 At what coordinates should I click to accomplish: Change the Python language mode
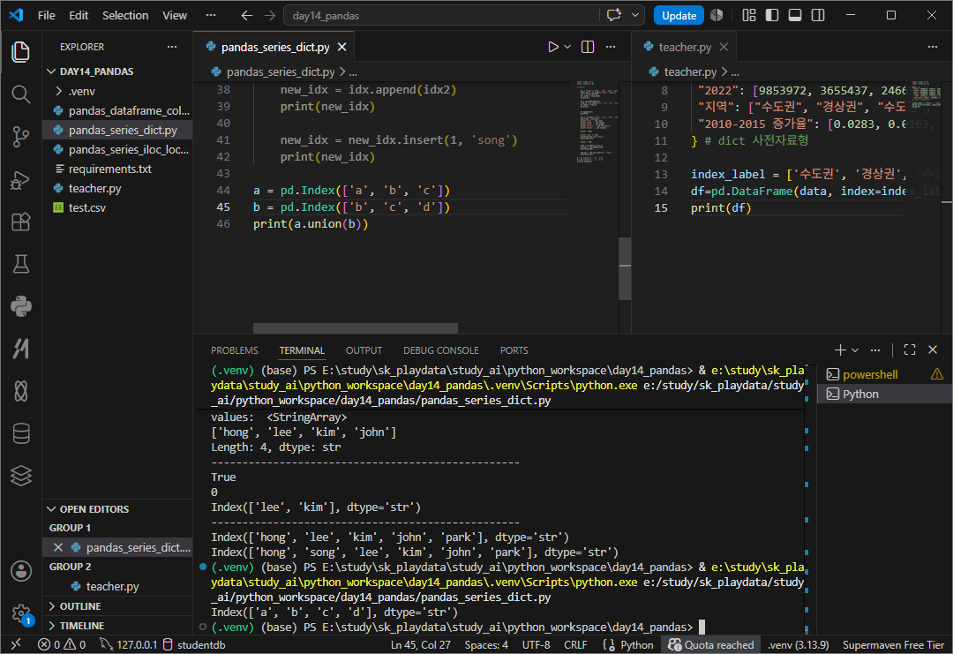coord(637,645)
